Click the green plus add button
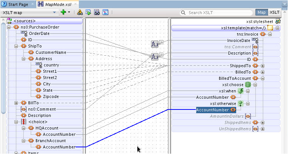288x154 pixels. 63,12
